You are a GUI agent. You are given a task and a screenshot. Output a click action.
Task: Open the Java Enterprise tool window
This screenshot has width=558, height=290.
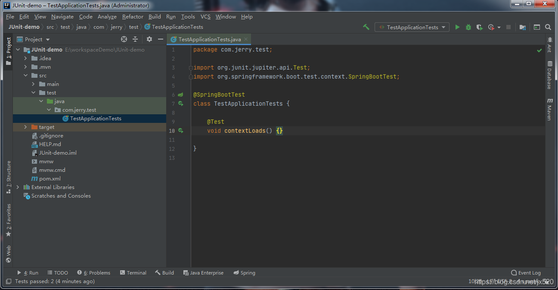pyautogui.click(x=203, y=273)
